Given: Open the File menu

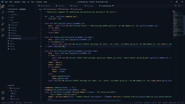Looking at the screenshot, I should coord(6,2).
